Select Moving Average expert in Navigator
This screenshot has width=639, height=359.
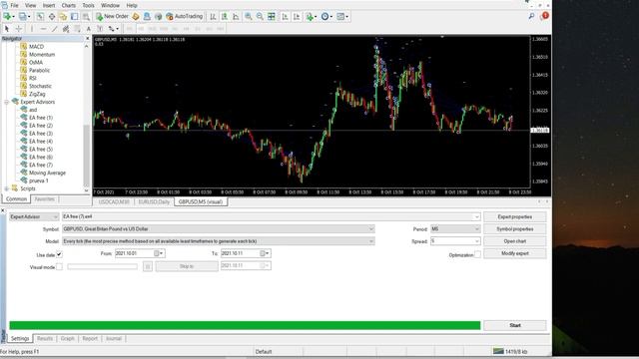[47, 173]
